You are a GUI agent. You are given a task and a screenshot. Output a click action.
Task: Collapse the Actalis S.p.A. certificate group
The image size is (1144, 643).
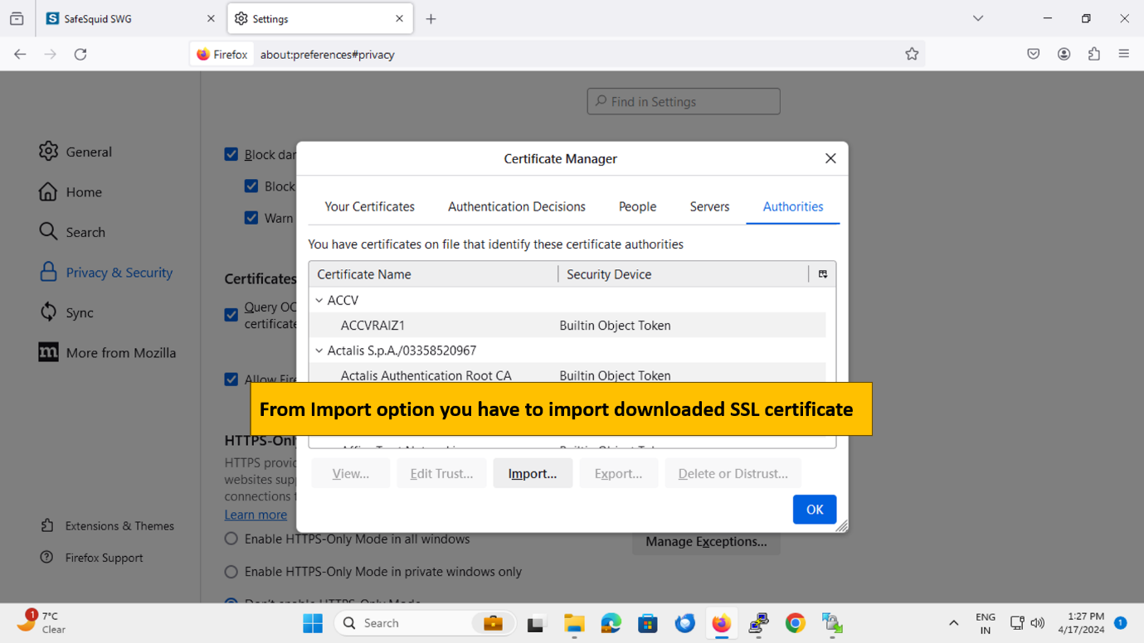pos(319,351)
